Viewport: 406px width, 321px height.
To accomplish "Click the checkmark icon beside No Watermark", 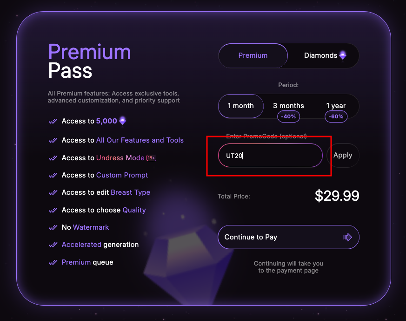I will coord(53,227).
